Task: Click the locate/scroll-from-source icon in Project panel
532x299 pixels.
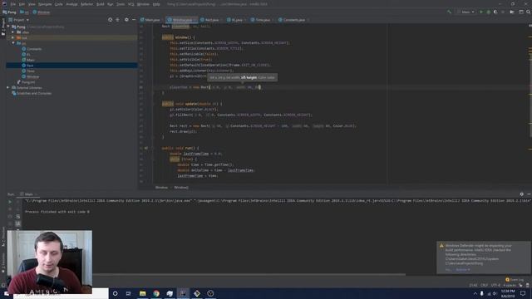Action: pyautogui.click(x=111, y=20)
